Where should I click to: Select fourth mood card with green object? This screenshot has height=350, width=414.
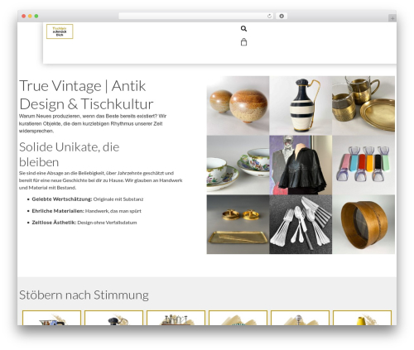238,318
